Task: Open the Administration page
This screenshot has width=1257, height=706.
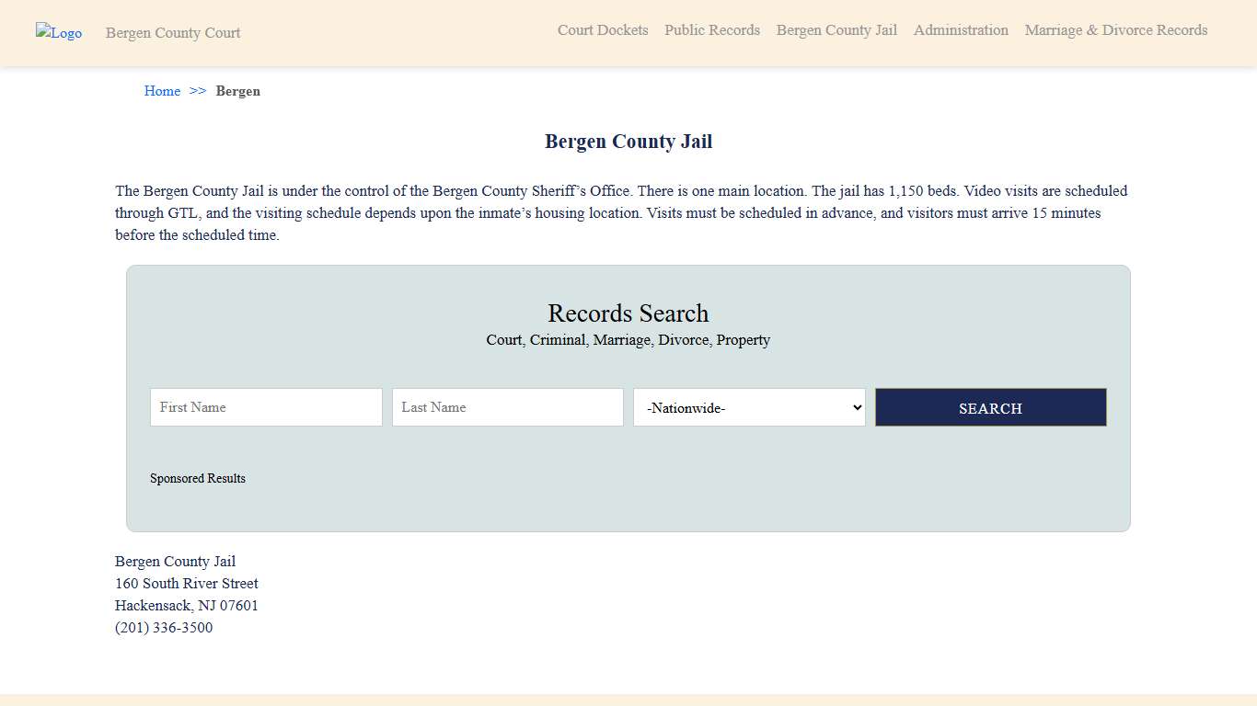Action: [961, 30]
